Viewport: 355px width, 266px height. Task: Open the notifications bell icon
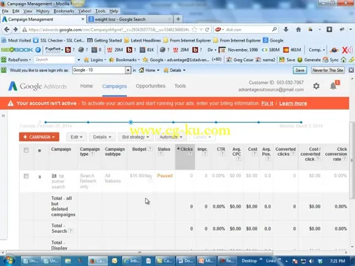334,85
